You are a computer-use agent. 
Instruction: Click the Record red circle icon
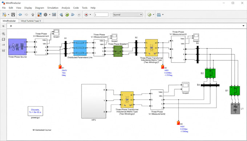coord(86,14)
